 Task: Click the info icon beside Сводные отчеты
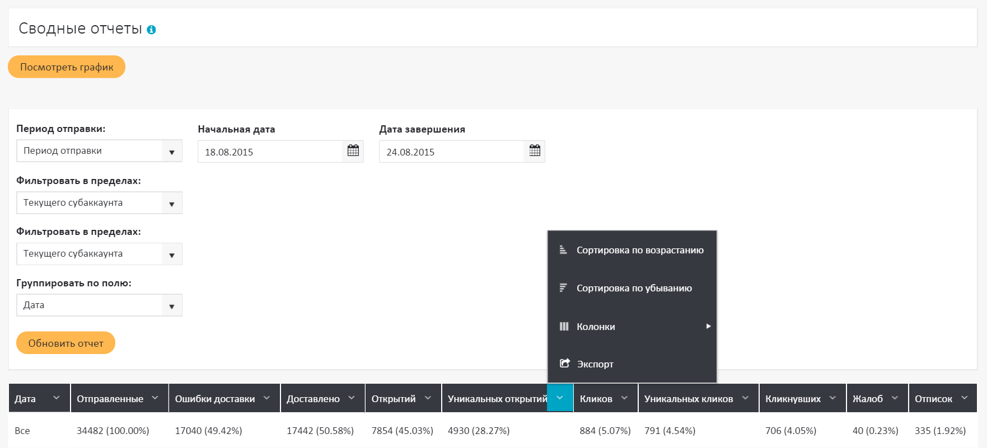[x=151, y=30]
